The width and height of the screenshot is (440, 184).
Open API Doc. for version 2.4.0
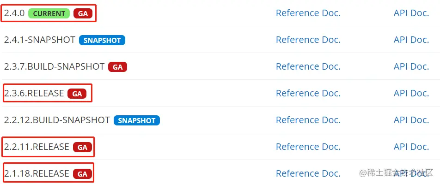(x=411, y=13)
